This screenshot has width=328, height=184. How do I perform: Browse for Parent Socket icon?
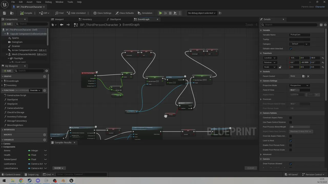304,76
